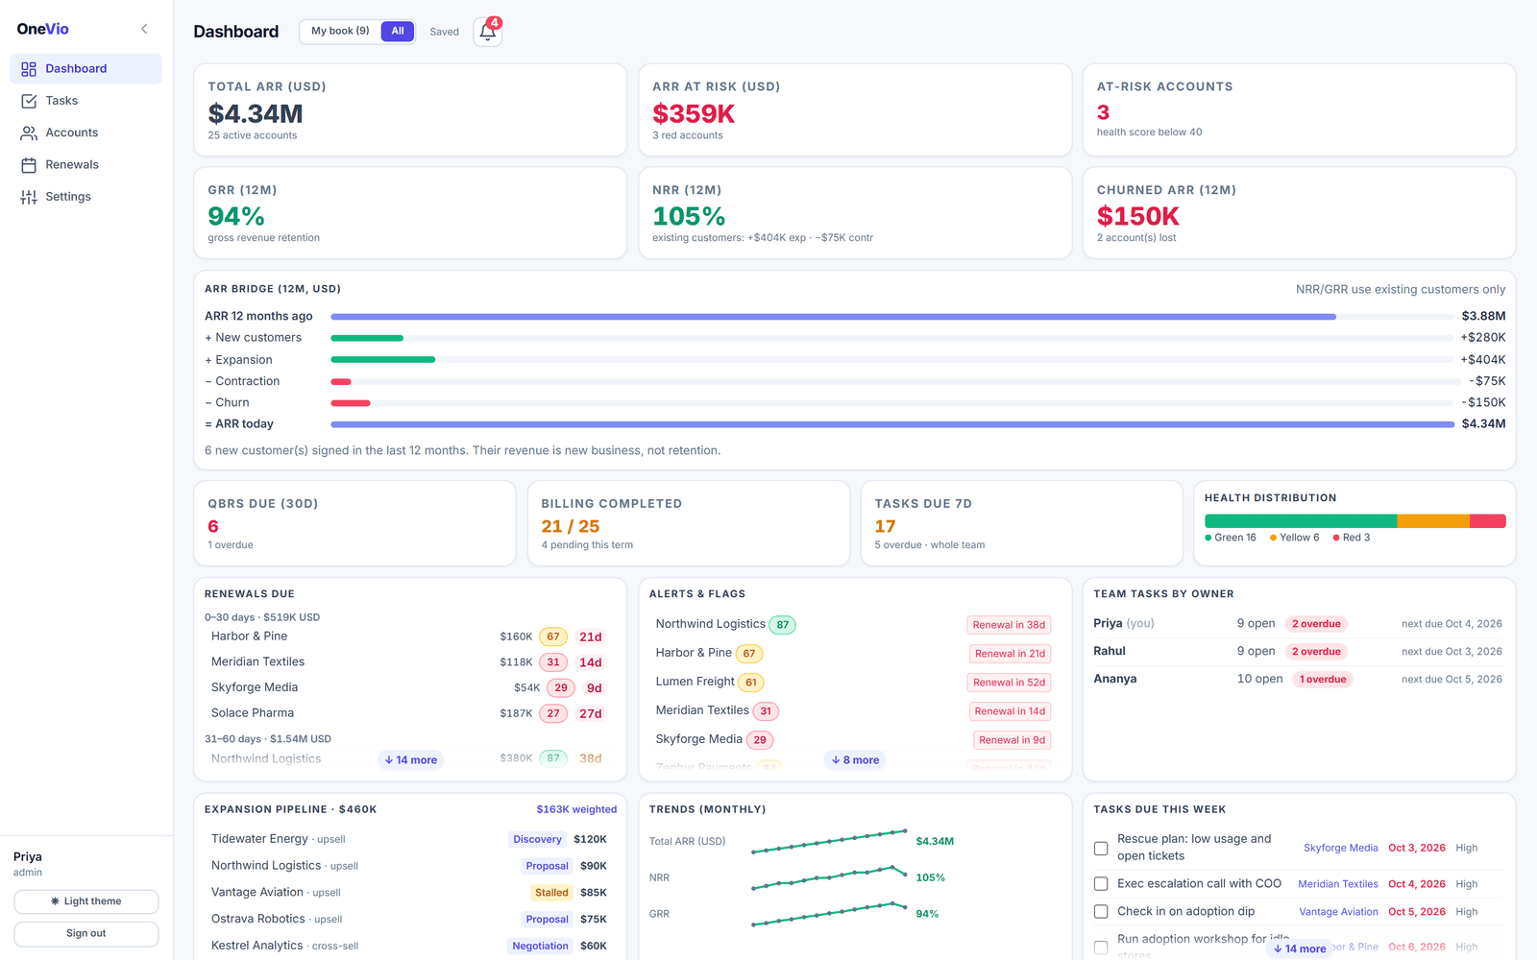This screenshot has height=960, width=1537.
Task: Click the Renewal in 9d badge
Action: click(1012, 740)
